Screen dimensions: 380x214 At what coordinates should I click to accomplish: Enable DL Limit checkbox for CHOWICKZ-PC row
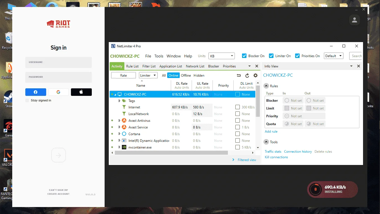(x=238, y=94)
